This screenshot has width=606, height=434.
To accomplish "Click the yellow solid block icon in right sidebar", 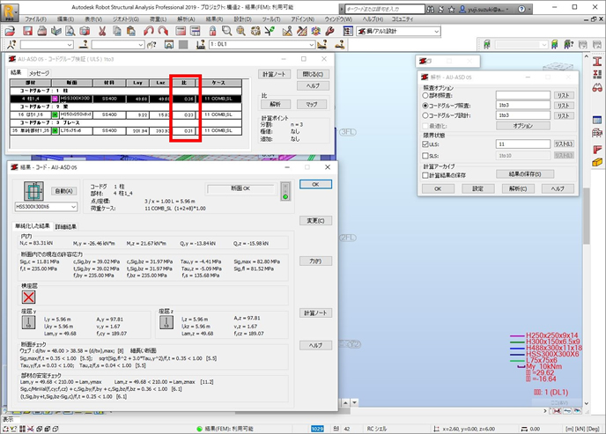I will (x=597, y=163).
